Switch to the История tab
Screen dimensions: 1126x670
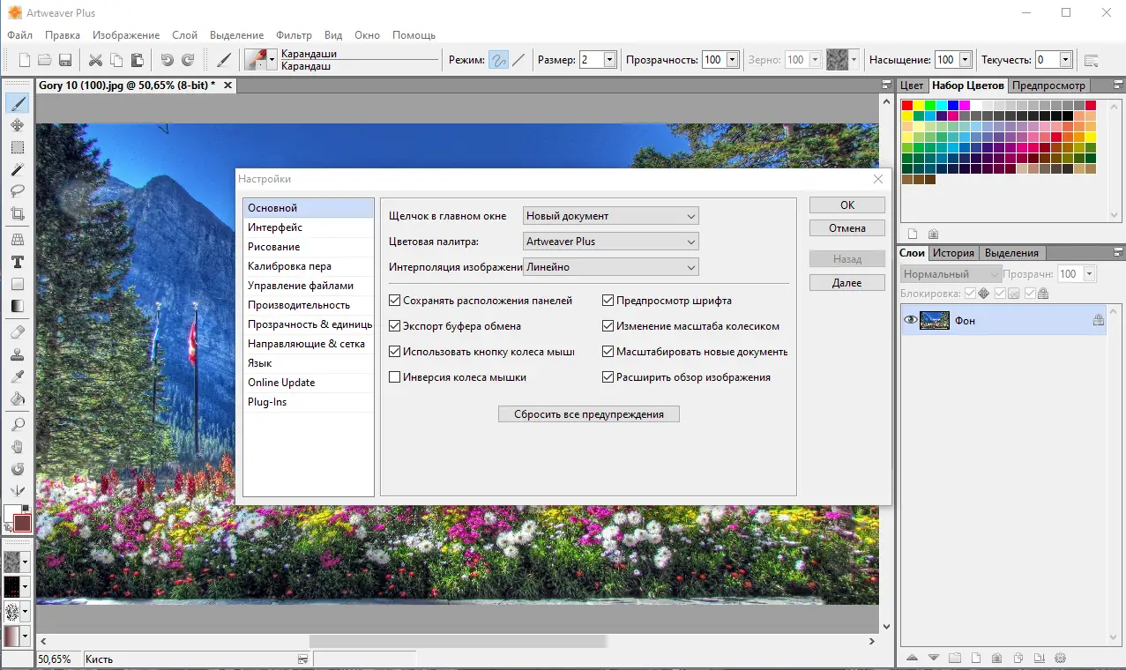(954, 253)
